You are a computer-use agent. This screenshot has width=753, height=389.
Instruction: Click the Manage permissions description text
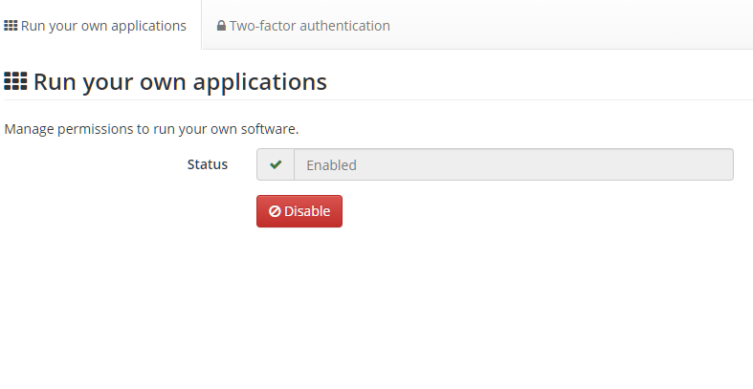[x=151, y=128]
